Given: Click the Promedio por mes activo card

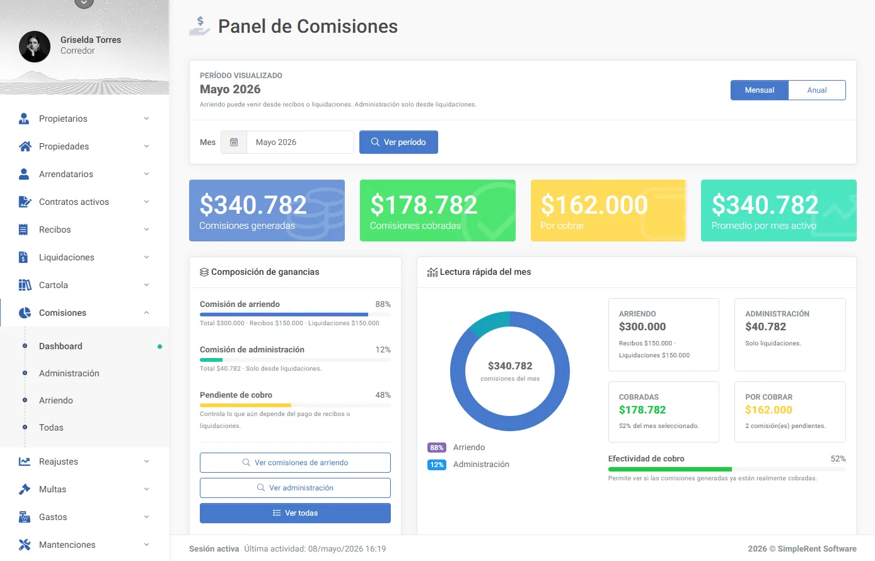Looking at the screenshot, I should click(779, 211).
